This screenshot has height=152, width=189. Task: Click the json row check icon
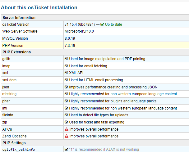click(66, 87)
